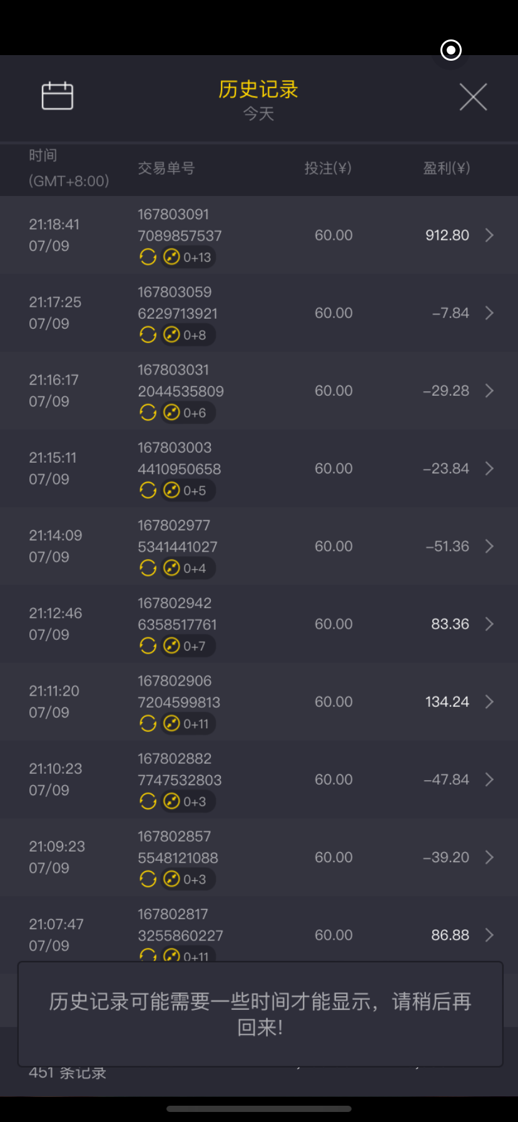
Task: Click the 0+6 badge icon
Action: pos(186,413)
